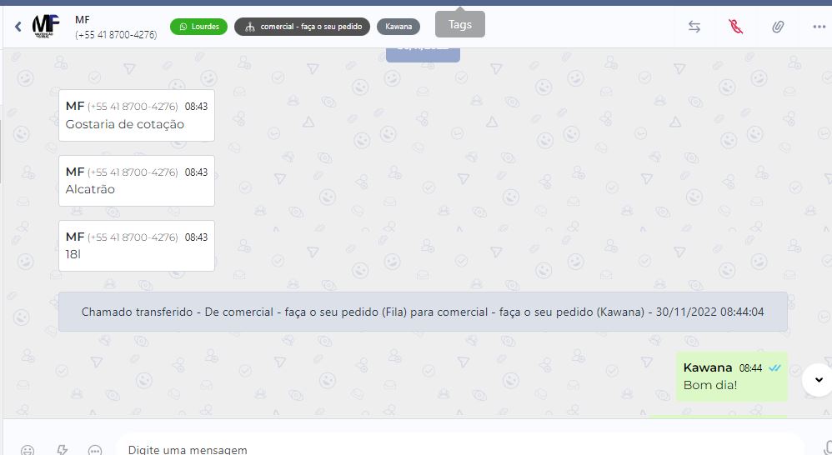Click the 'comercial - faça o seu pedido' tag
832x455 pixels.
point(303,27)
